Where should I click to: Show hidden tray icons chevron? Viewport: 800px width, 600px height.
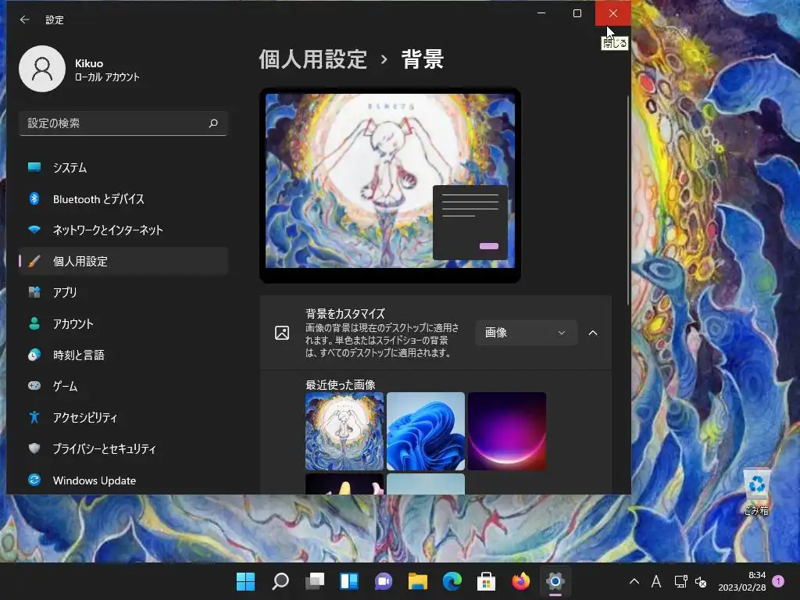click(x=634, y=581)
